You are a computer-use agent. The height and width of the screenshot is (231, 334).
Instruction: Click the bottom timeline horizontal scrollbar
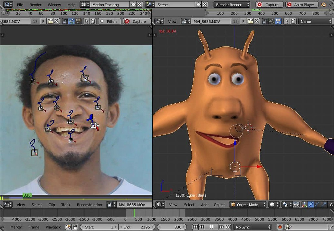tap(167, 219)
